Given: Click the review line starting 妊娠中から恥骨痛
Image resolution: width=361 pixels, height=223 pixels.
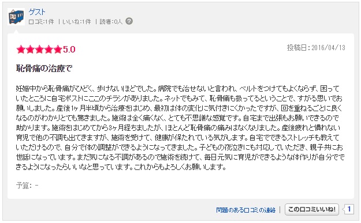Looking at the screenshot, I should (x=178, y=88).
